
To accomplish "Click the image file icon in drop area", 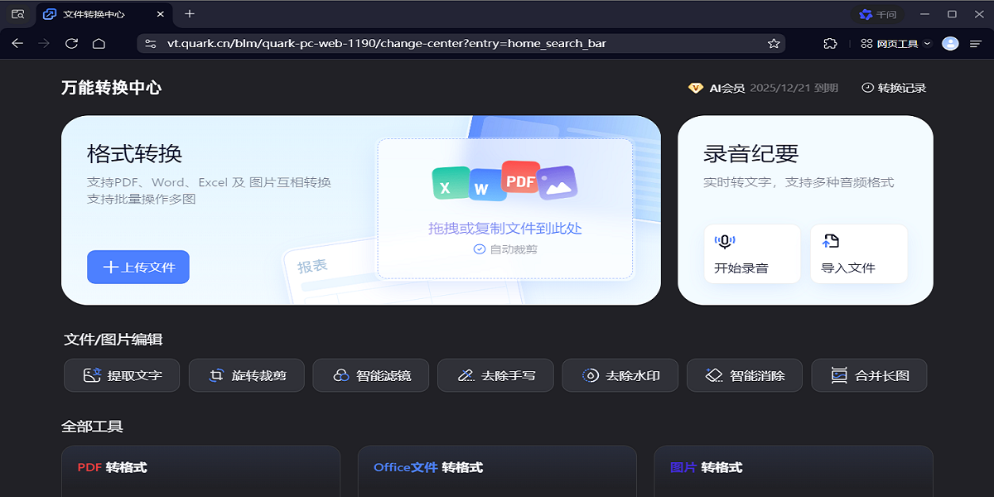I will coord(557,182).
